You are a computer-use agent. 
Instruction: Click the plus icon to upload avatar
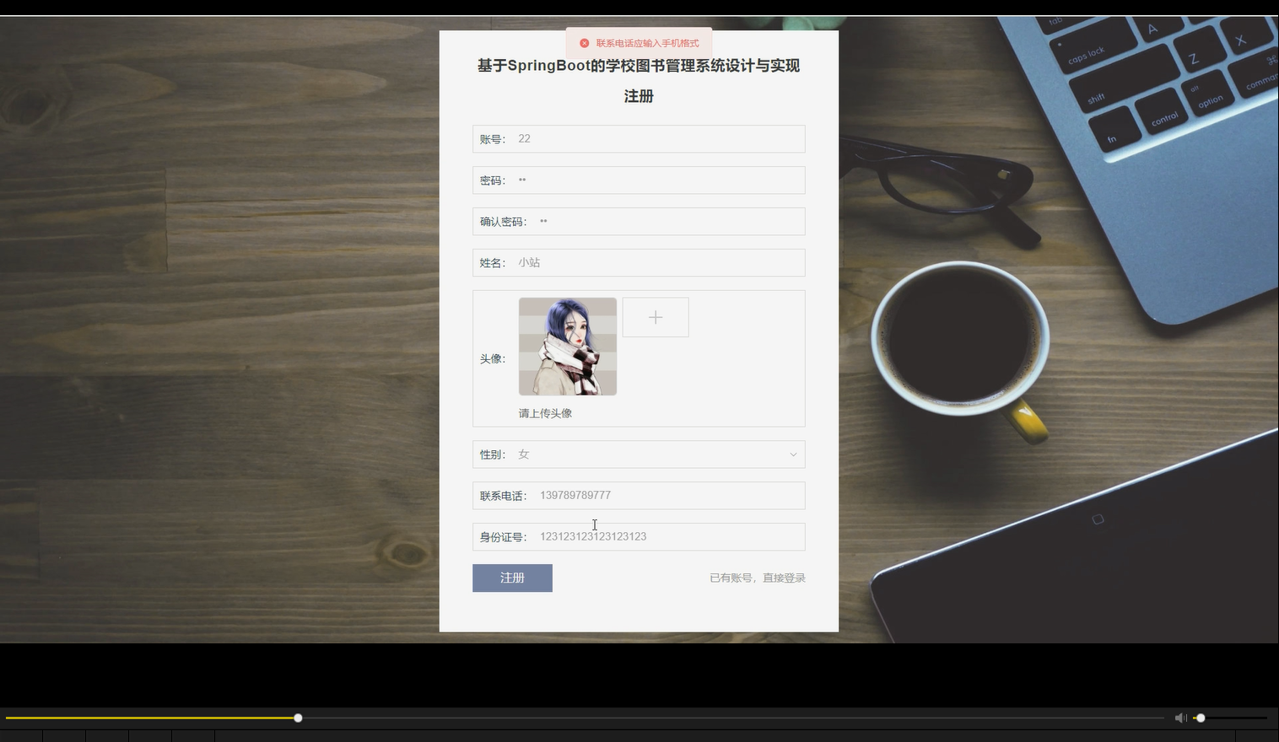[656, 317]
